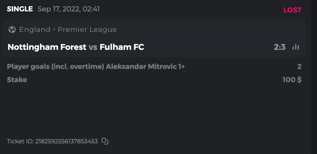Click the 'vs' text between teams
This screenshot has height=154, width=317.
(x=93, y=47)
